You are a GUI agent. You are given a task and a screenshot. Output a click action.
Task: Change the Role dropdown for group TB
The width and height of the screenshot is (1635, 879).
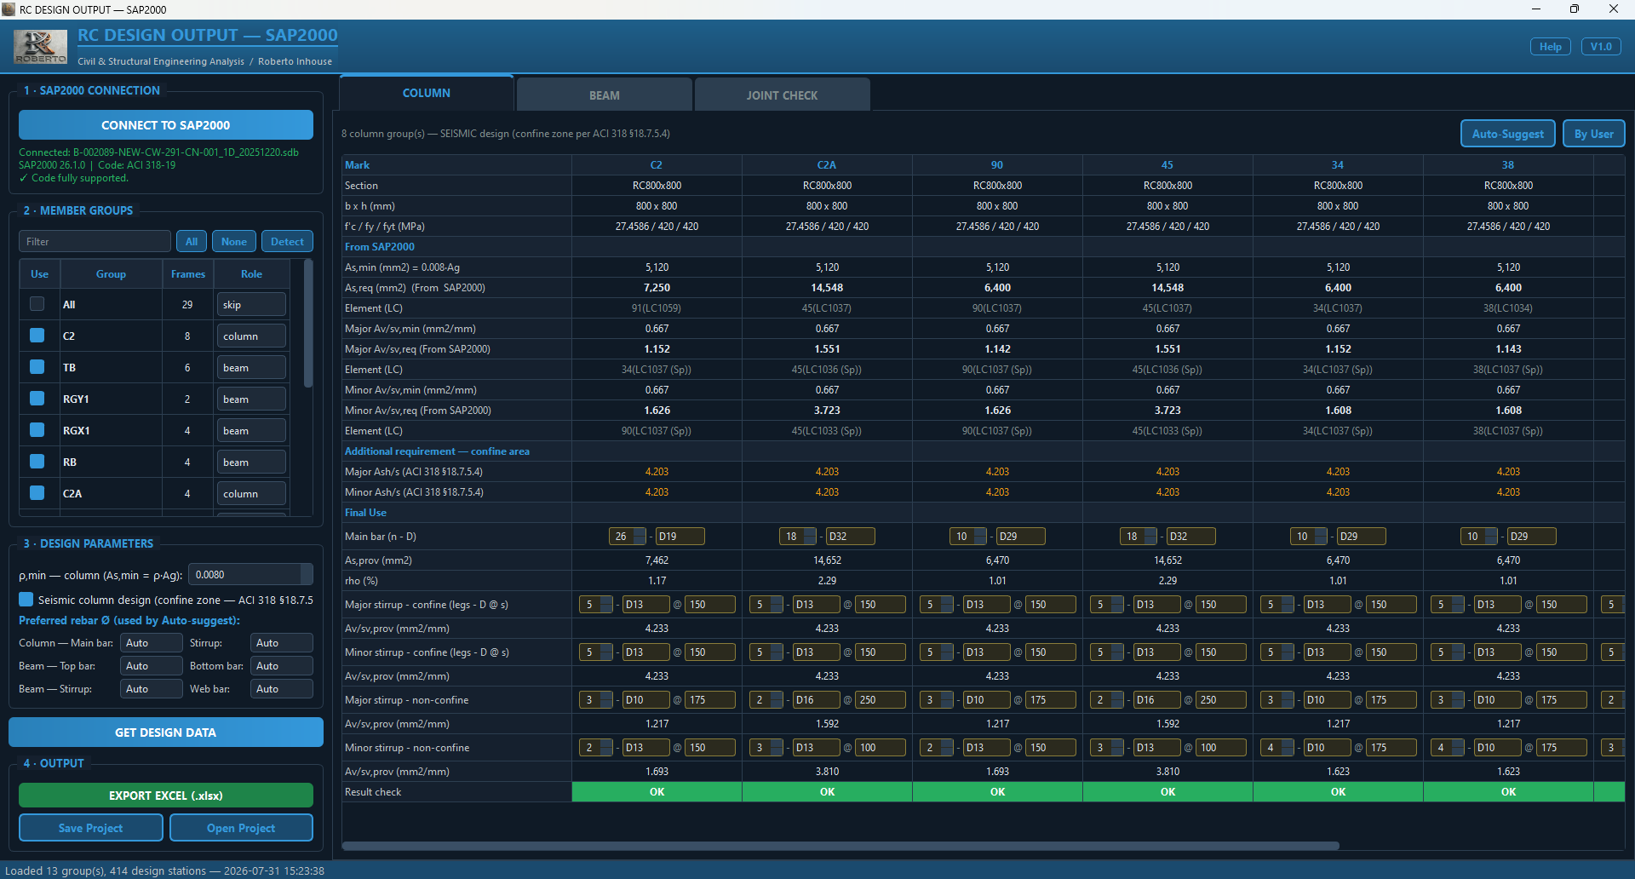(251, 368)
